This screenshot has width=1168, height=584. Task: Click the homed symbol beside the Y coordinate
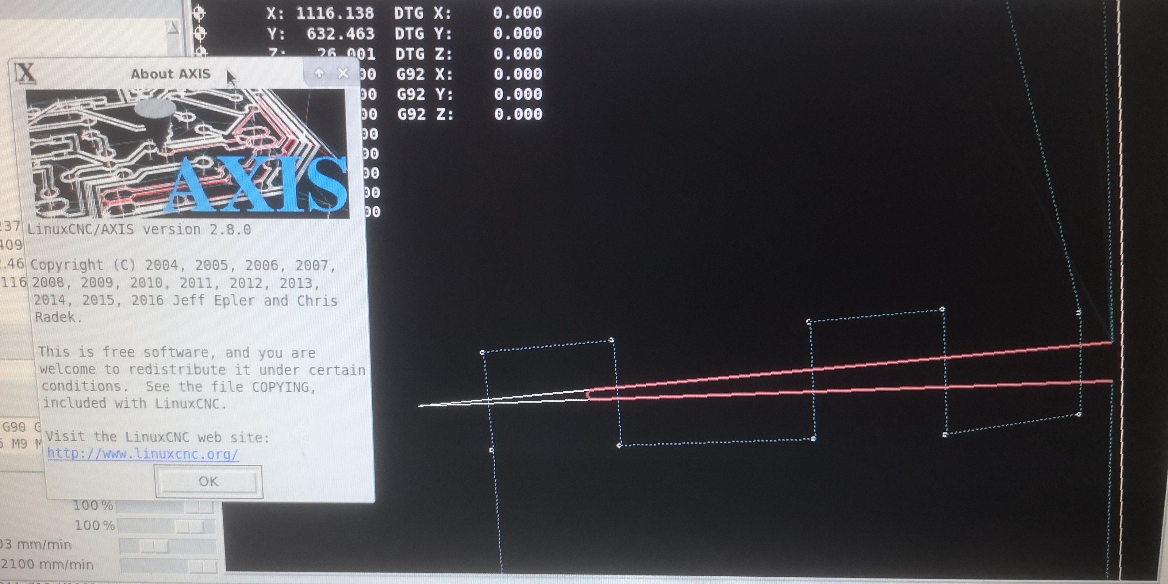click(x=200, y=33)
